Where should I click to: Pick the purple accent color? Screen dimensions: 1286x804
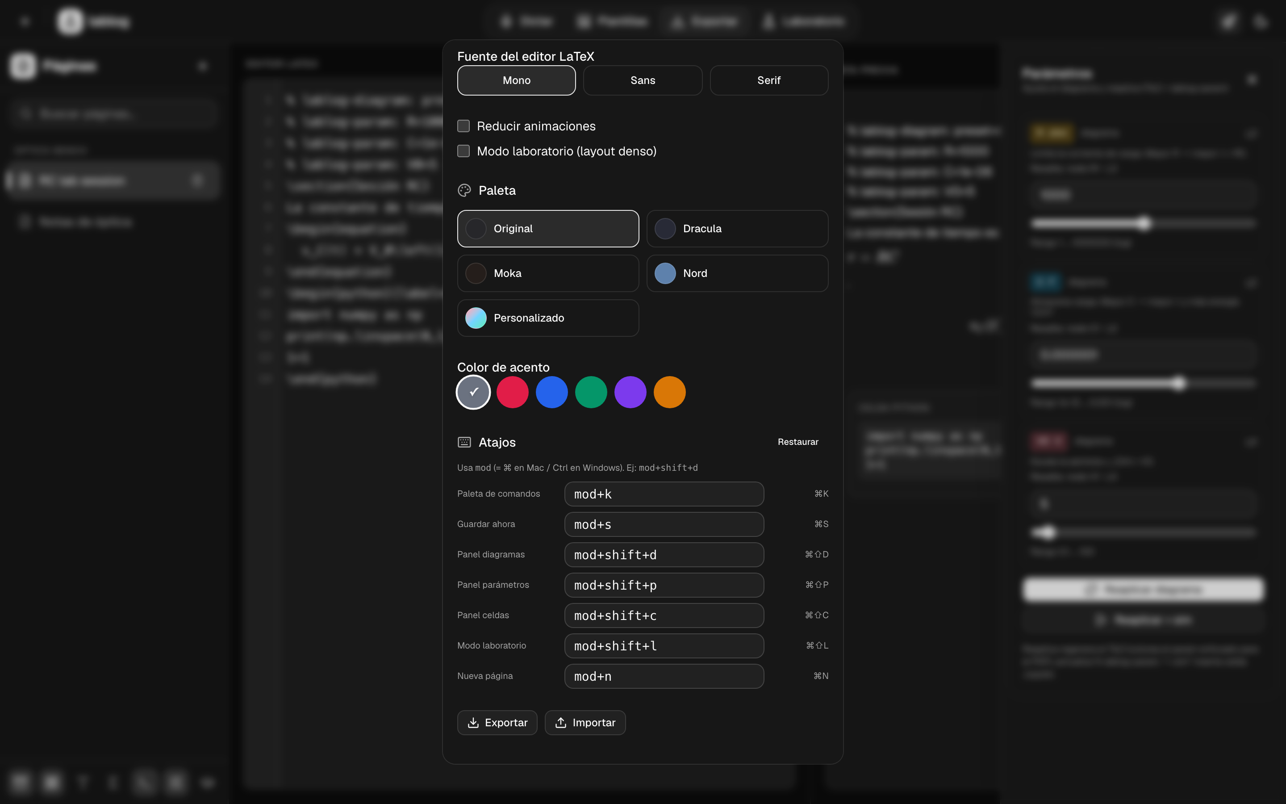pyautogui.click(x=630, y=393)
